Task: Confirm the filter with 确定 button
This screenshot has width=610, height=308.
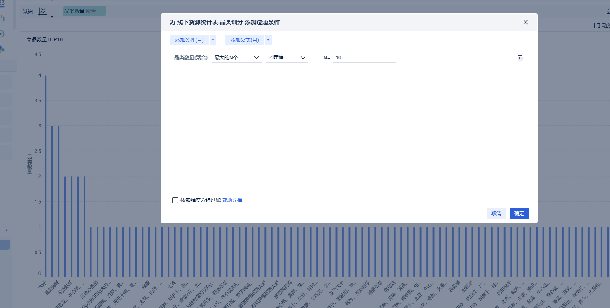Action: pyautogui.click(x=519, y=214)
